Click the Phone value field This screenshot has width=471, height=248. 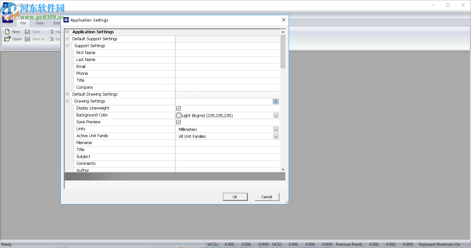pos(227,74)
